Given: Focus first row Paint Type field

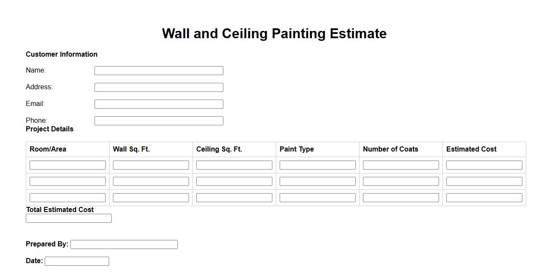Looking at the screenshot, I should point(317,165).
